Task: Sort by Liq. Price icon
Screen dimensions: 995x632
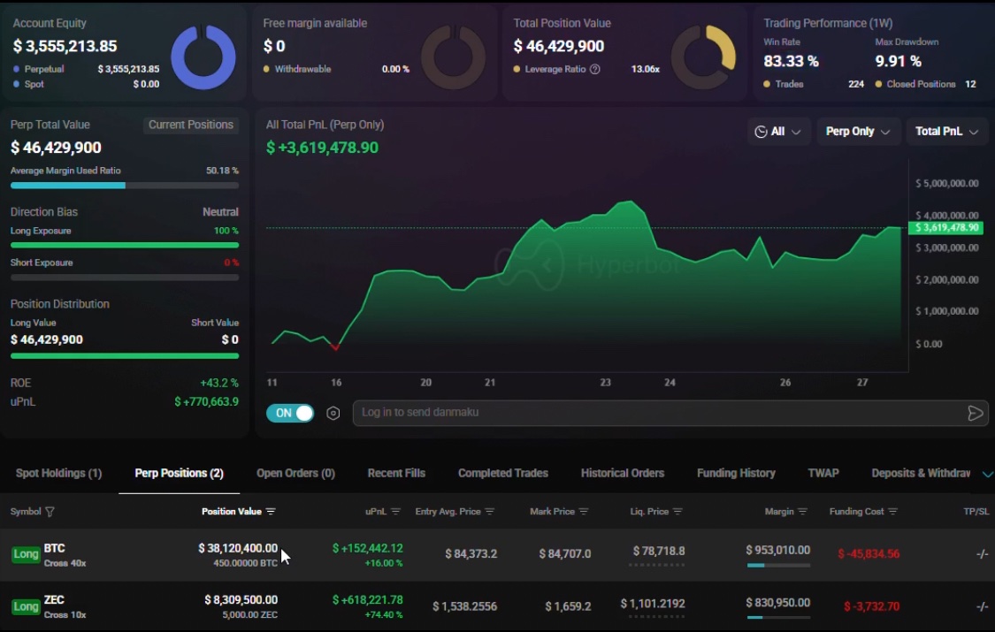Action: click(677, 512)
